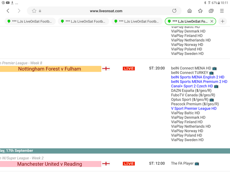Bookmark page with the address bar star
This screenshot has height=172, width=230.
[x=34, y=11]
